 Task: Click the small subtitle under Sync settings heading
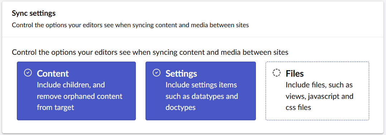pyautogui.click(x=130, y=25)
